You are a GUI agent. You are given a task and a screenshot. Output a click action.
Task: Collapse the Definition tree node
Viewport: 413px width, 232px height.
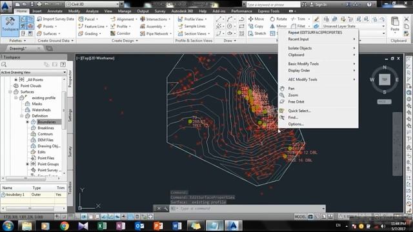[x=21, y=116]
